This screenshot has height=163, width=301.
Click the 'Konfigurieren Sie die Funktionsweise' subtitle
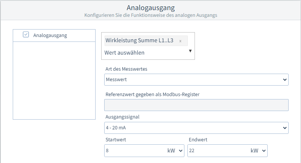click(151, 16)
